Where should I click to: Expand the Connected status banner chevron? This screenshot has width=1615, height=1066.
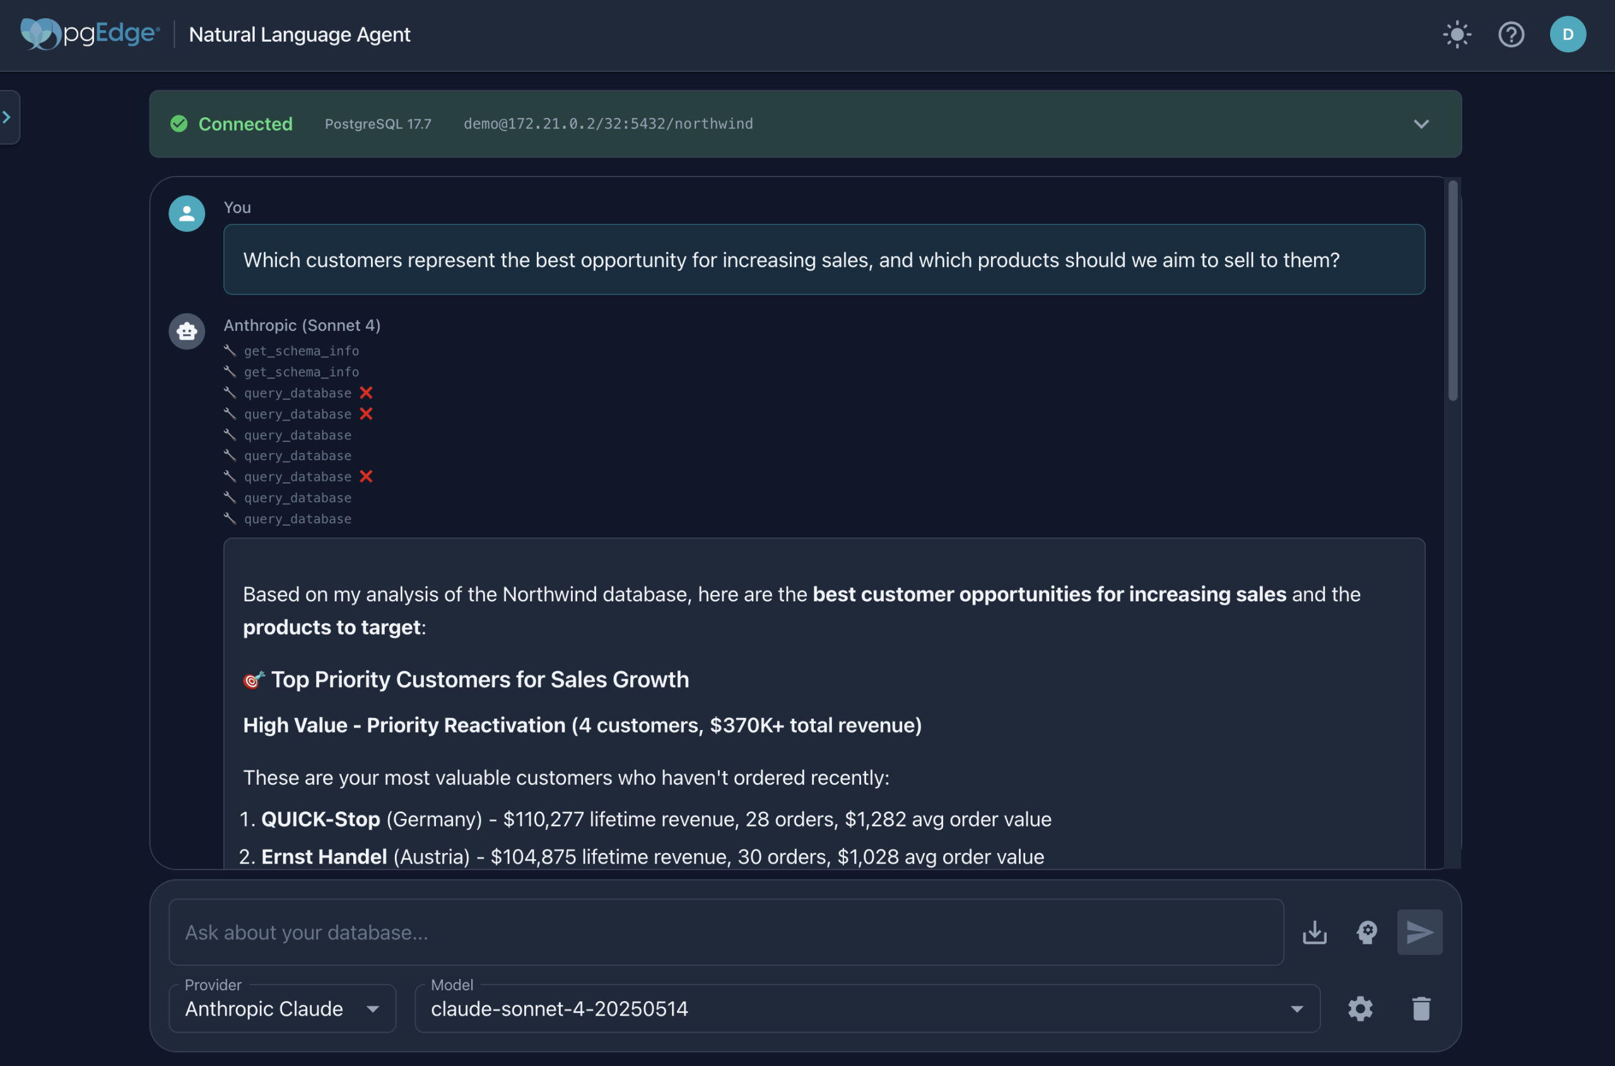[x=1421, y=124]
